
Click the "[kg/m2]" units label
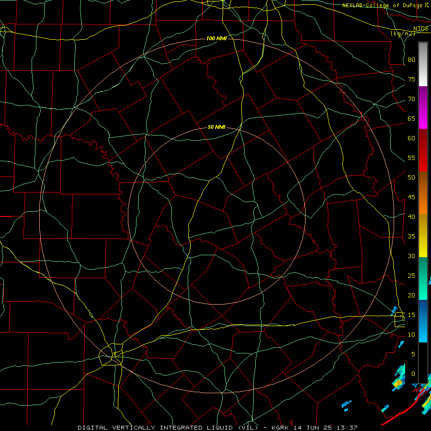(x=403, y=34)
